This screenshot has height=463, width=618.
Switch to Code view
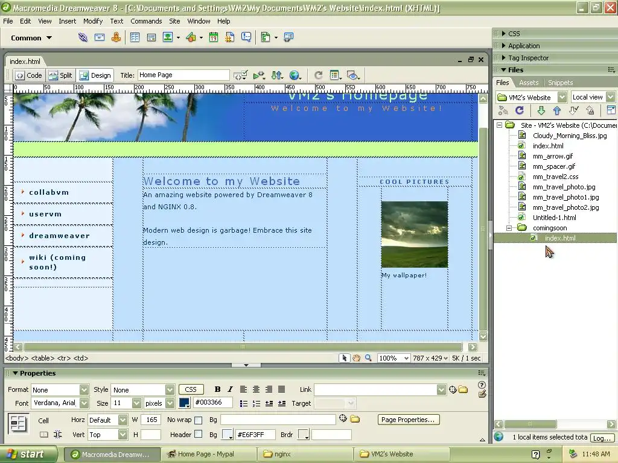click(29, 75)
